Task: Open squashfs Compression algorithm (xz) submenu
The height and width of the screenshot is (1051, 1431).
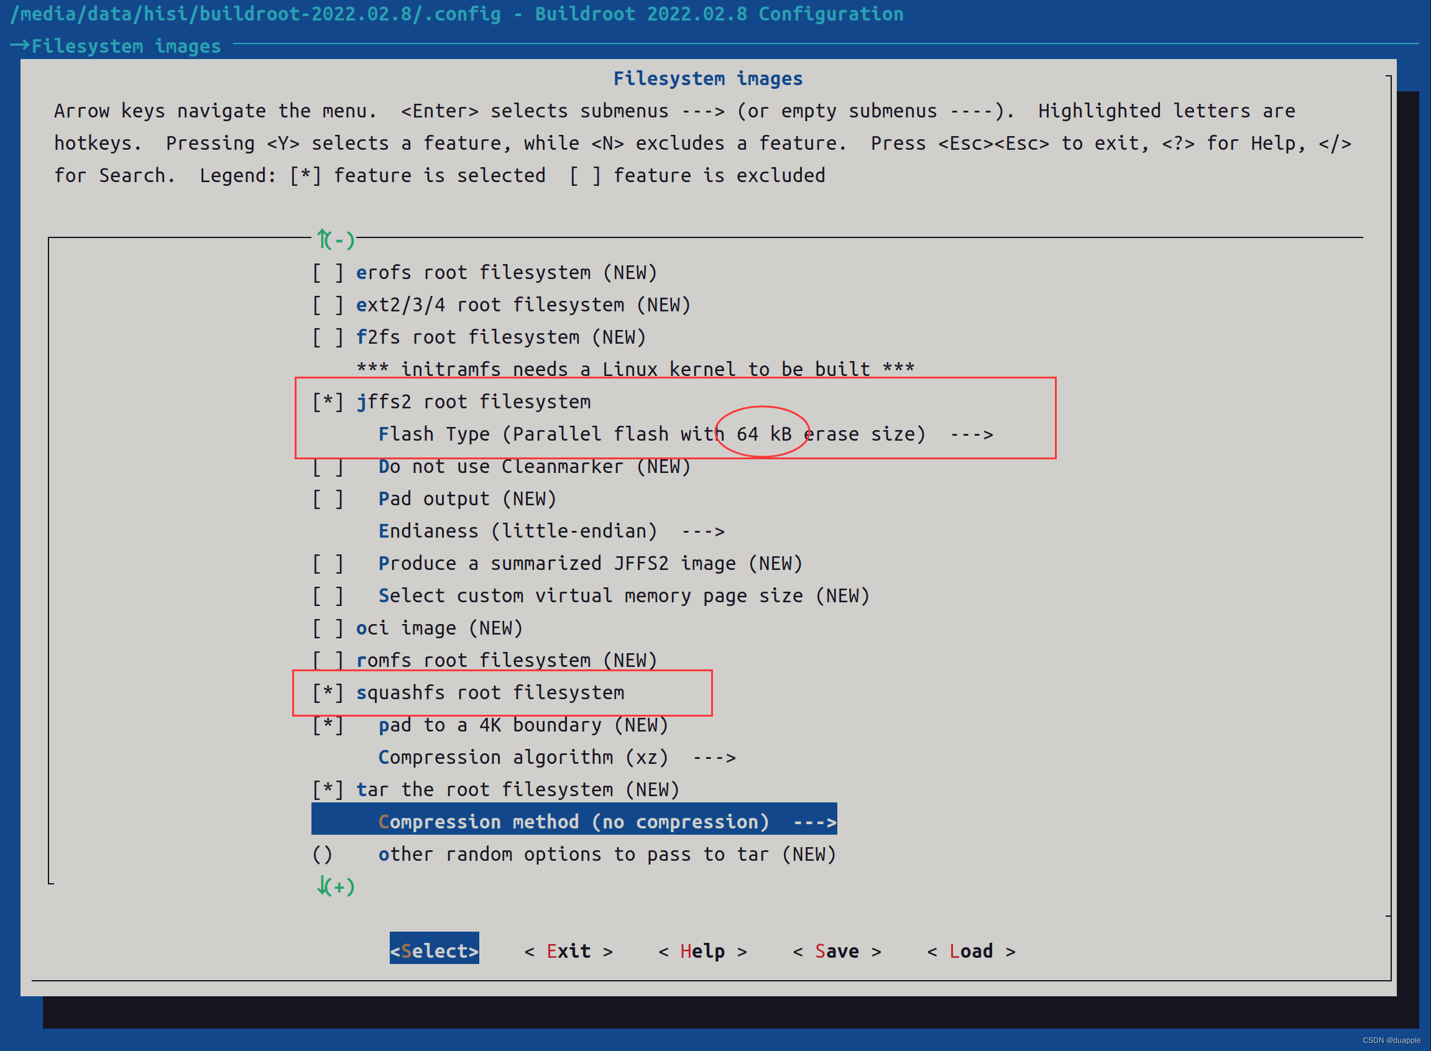Action: coord(557,758)
